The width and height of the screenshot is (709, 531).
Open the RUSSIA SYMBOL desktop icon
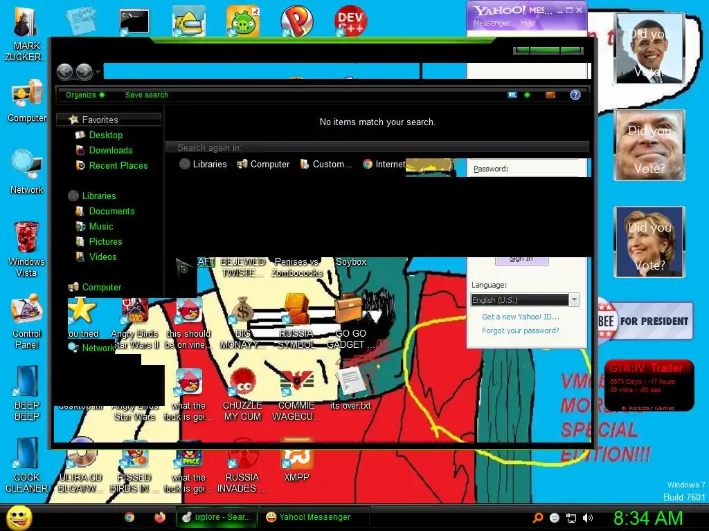pyautogui.click(x=296, y=322)
